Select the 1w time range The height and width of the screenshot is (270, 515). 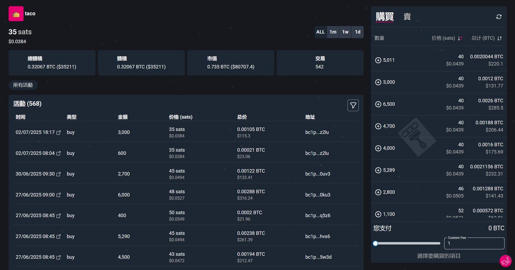[x=345, y=32]
